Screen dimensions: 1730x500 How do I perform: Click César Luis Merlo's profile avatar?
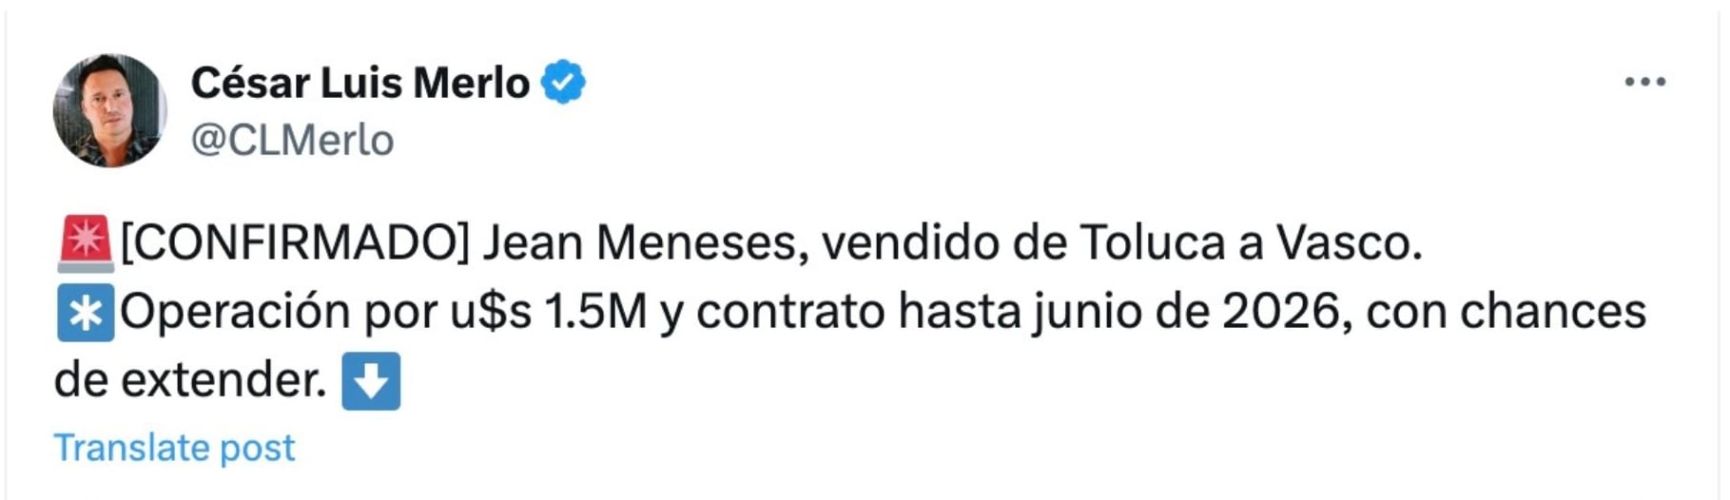tap(109, 110)
